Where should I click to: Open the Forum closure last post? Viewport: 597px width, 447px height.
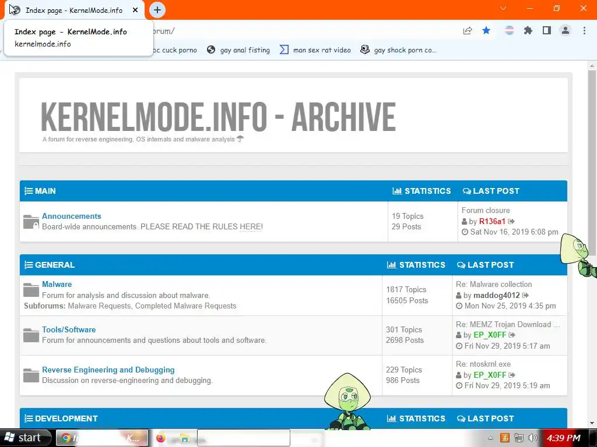click(x=486, y=210)
